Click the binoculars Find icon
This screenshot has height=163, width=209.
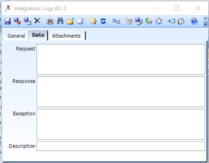click(60, 21)
